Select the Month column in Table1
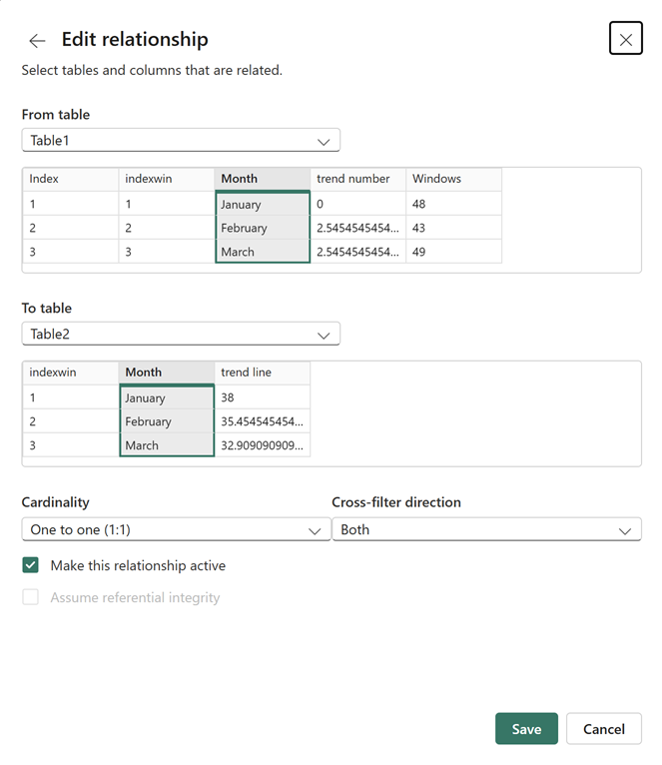This screenshot has height=765, width=662. (262, 179)
